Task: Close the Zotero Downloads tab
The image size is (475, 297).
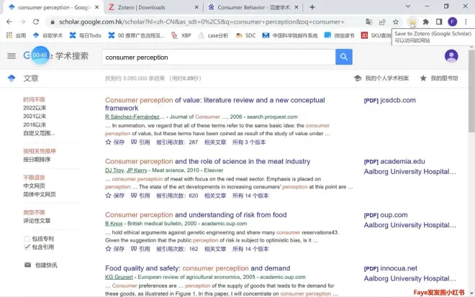Action: click(196, 7)
